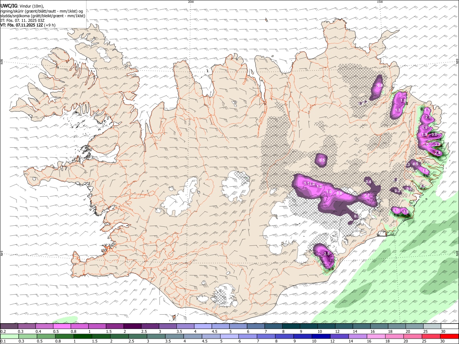The height and width of the screenshot is (344, 459).
Task: Pick the lower legend dark blue swatch at 10
Action: (321, 336)
